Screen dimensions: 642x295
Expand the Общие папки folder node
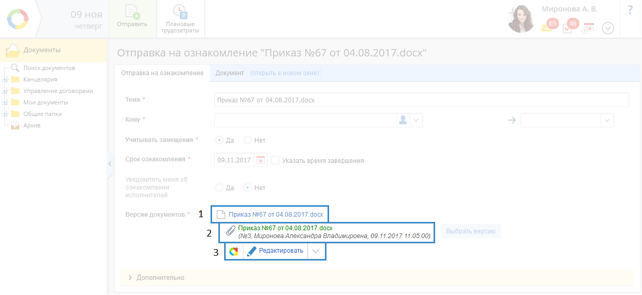tap(5, 114)
